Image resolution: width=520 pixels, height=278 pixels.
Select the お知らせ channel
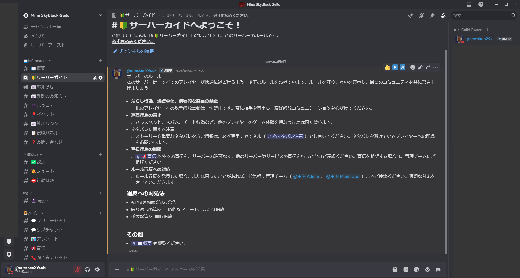pos(63,87)
